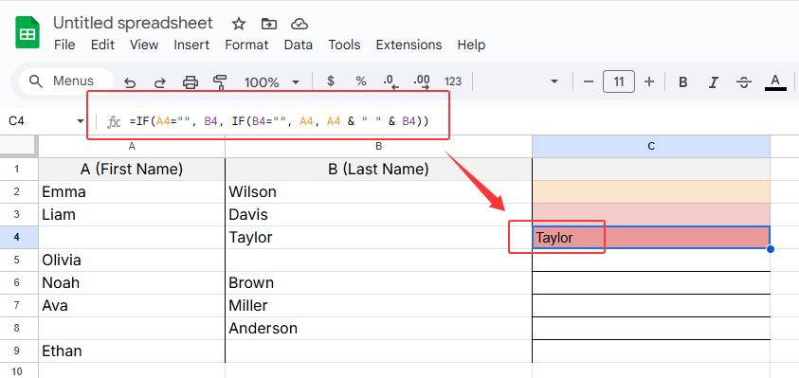Screen dimensions: 799x378
Task: Click the Redo arrow icon
Action: pos(160,82)
